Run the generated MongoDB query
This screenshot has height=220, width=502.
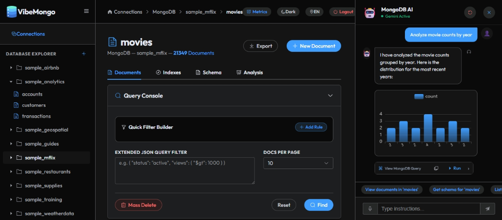click(x=454, y=168)
